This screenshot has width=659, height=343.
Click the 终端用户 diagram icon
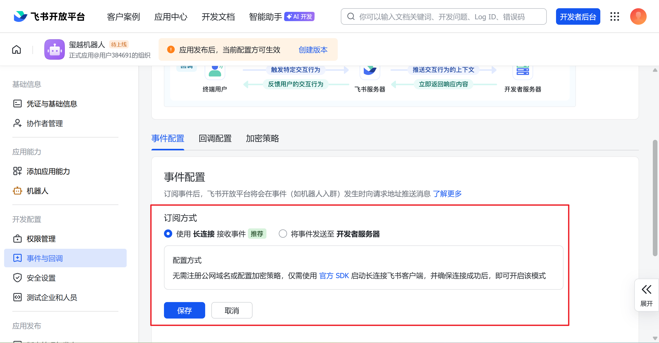pos(215,72)
